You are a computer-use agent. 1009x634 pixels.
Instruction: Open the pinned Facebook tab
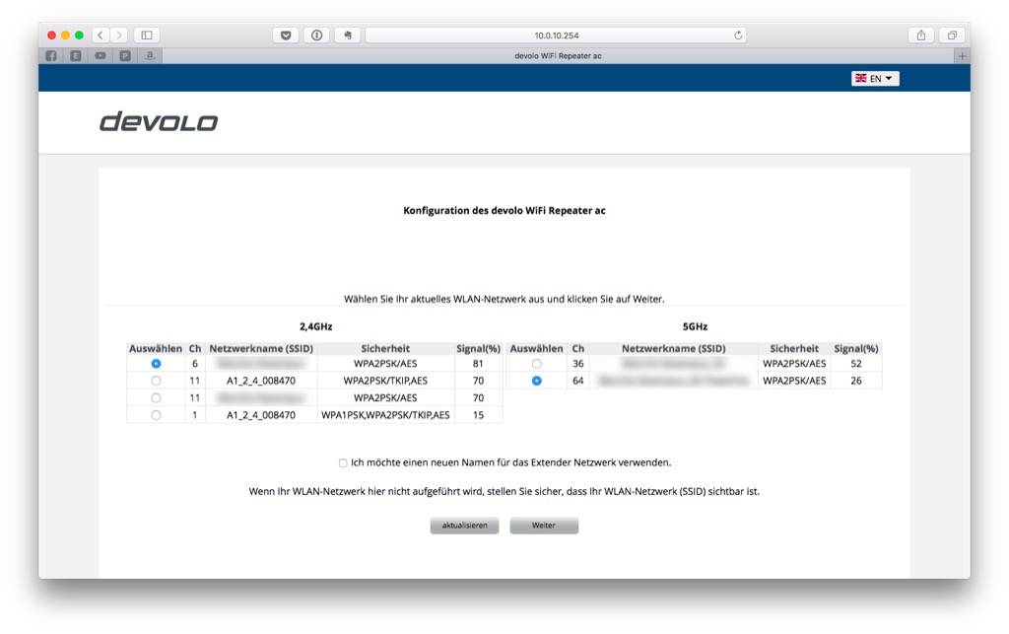pyautogui.click(x=51, y=56)
